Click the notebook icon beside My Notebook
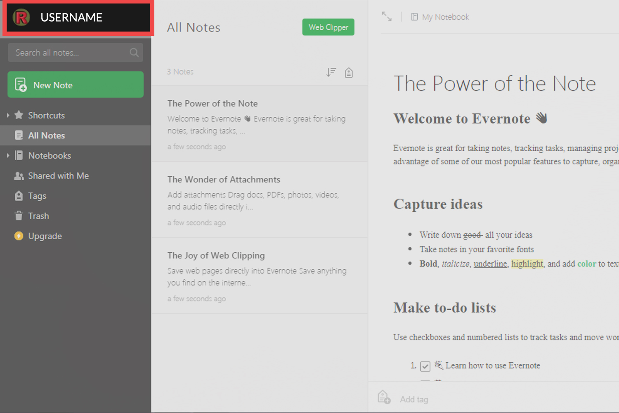Image resolution: width=619 pixels, height=413 pixels. click(414, 17)
